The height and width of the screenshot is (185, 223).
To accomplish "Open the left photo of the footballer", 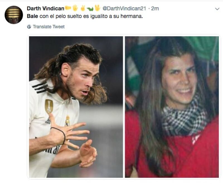I will point(76,107).
